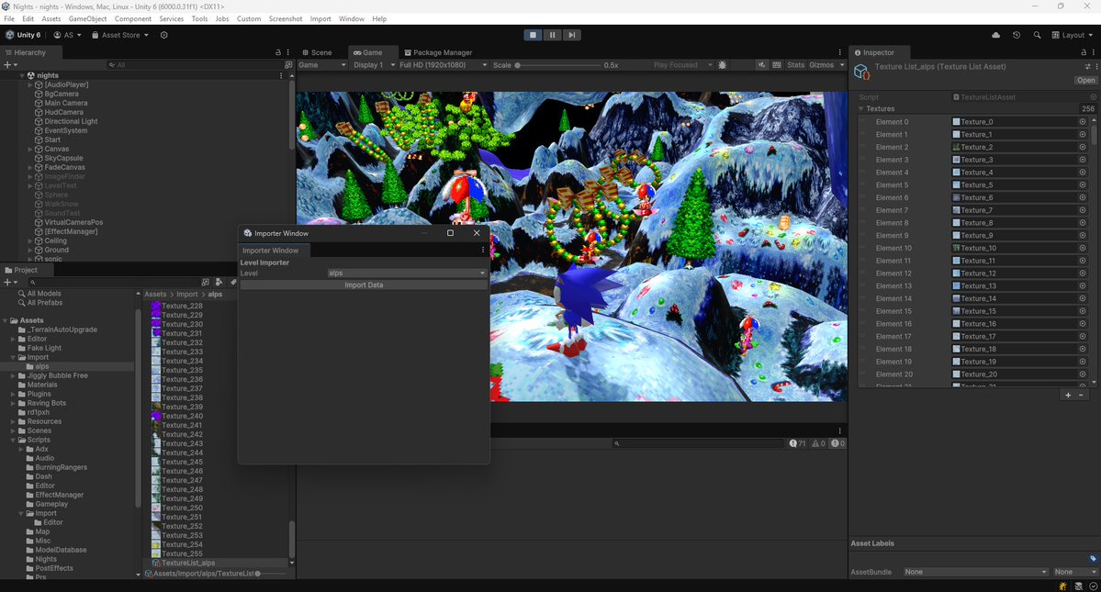Image resolution: width=1101 pixels, height=592 pixels.
Task: Select the Texture_2 object field
Action: [1014, 147]
